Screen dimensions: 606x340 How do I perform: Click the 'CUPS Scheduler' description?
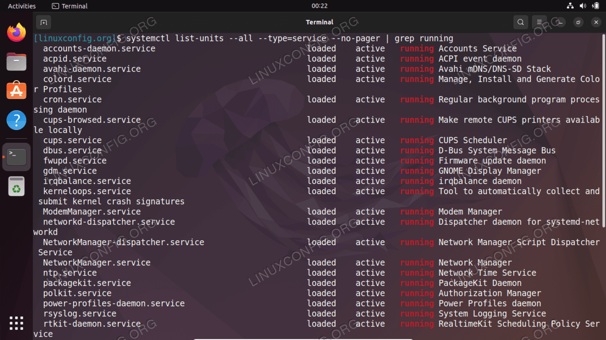click(473, 140)
